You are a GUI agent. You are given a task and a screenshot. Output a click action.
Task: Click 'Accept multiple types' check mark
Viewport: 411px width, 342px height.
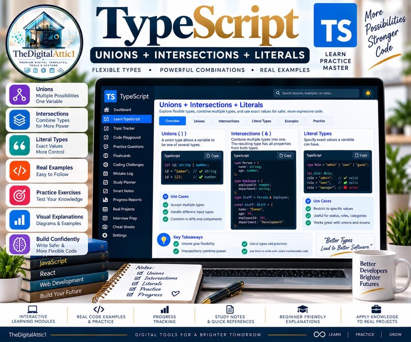pos(166,205)
